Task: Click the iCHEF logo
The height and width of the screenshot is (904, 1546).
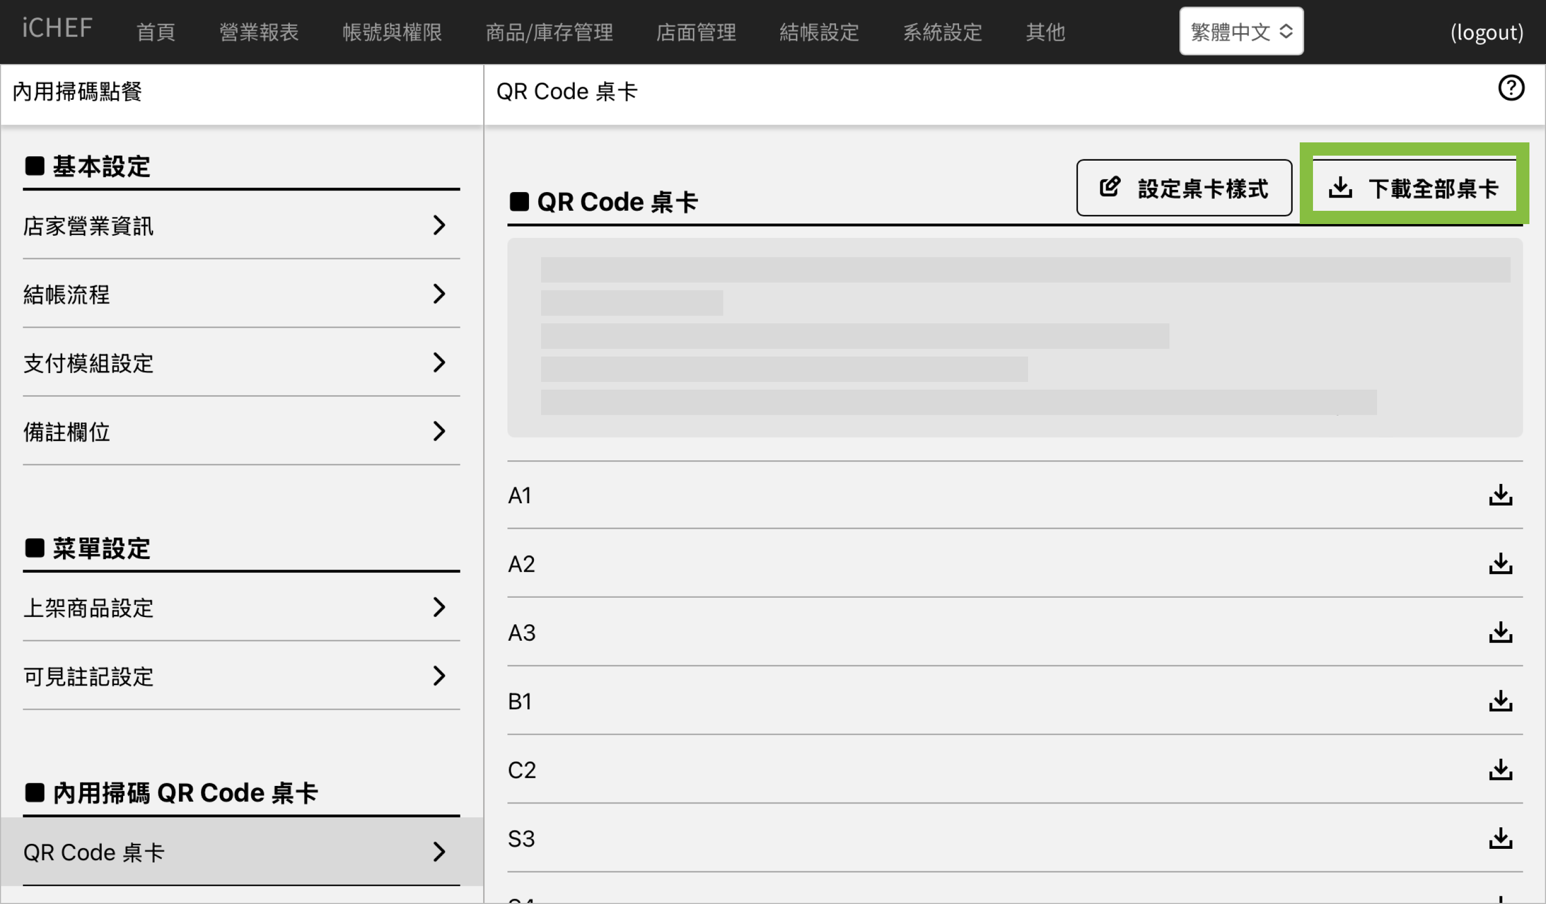Action: point(57,29)
